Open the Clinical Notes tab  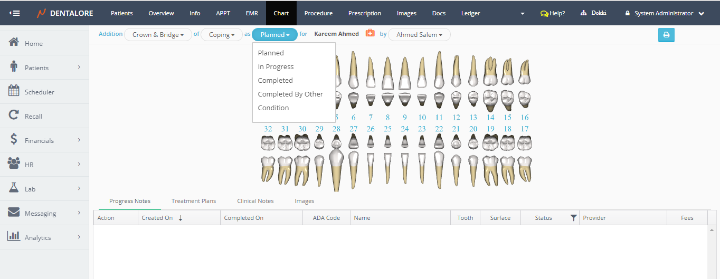pyautogui.click(x=255, y=201)
